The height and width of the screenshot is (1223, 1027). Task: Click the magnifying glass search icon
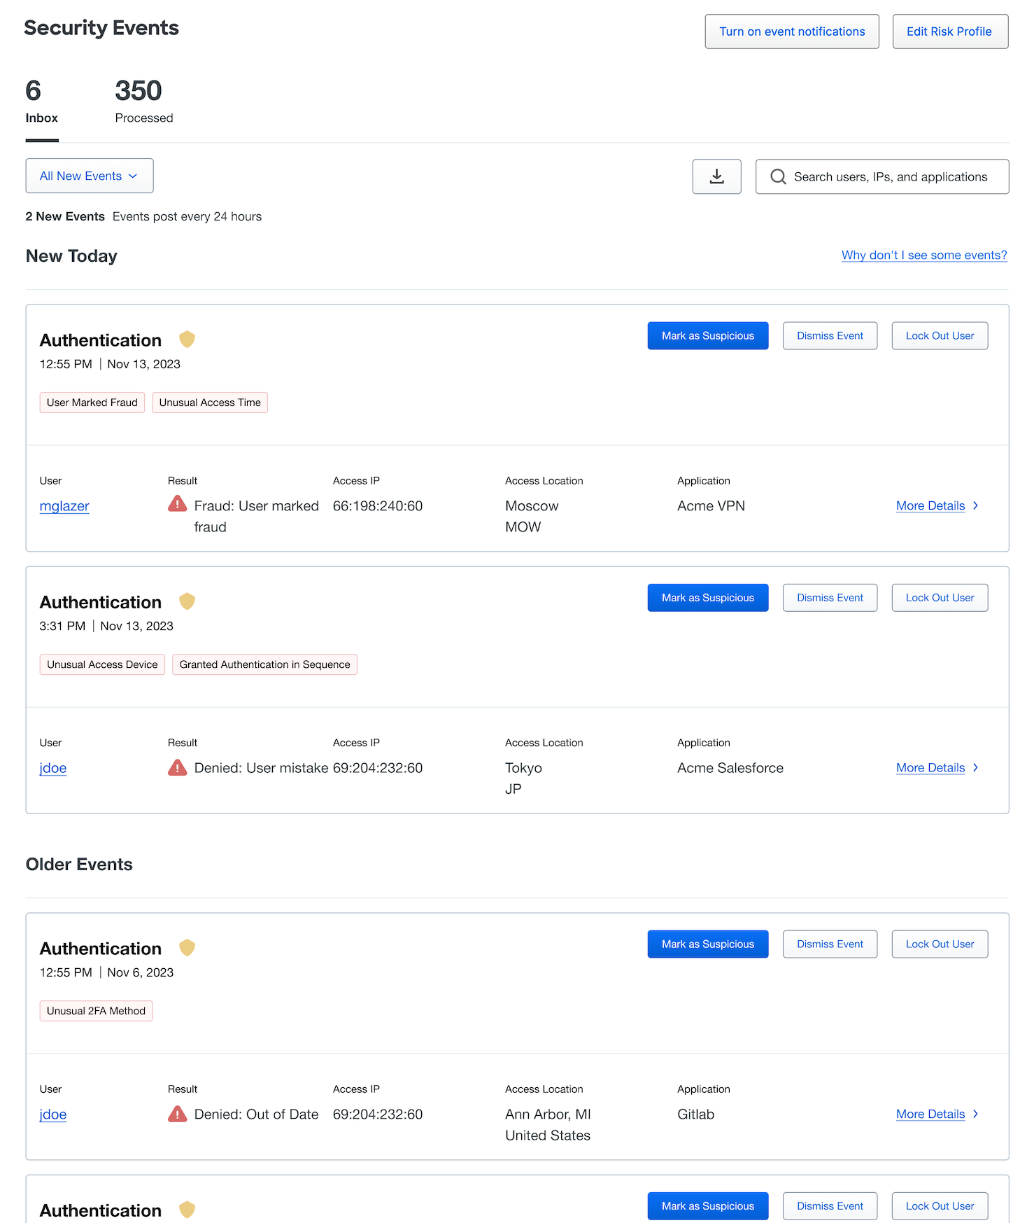(x=777, y=176)
